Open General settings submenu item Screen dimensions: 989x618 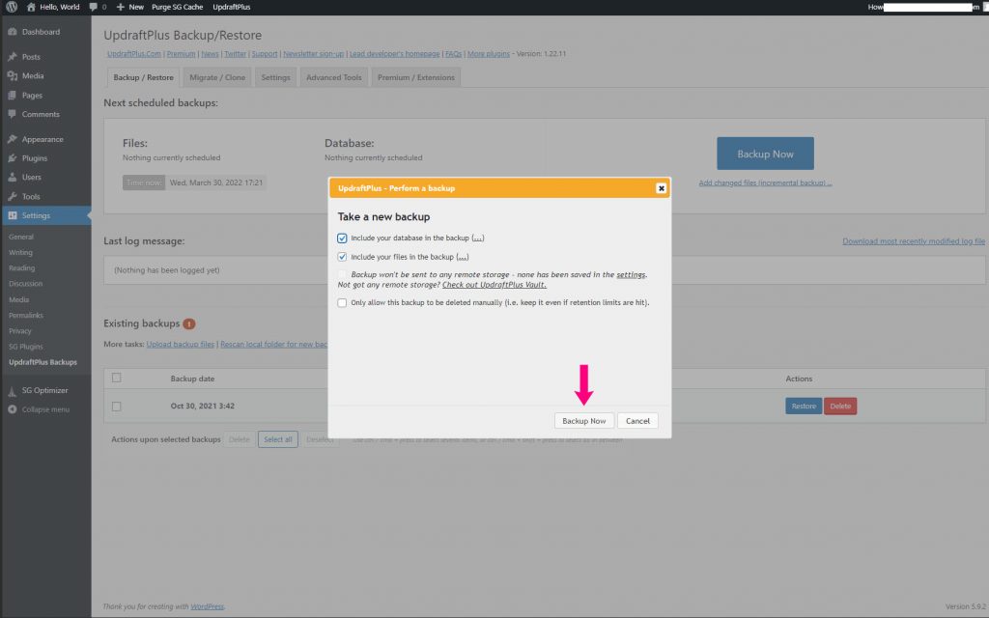[21, 238]
